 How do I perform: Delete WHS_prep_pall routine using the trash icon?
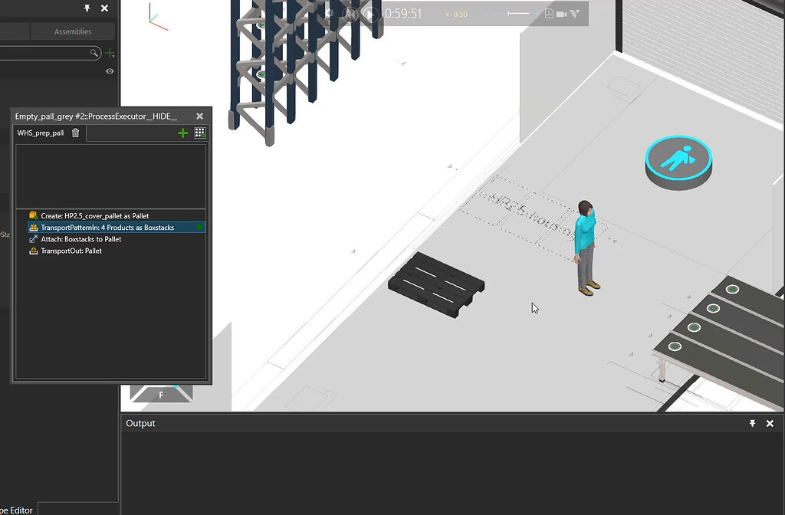74,133
